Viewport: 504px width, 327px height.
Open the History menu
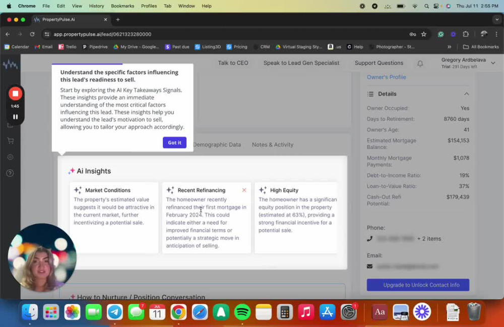pyautogui.click(x=96, y=6)
